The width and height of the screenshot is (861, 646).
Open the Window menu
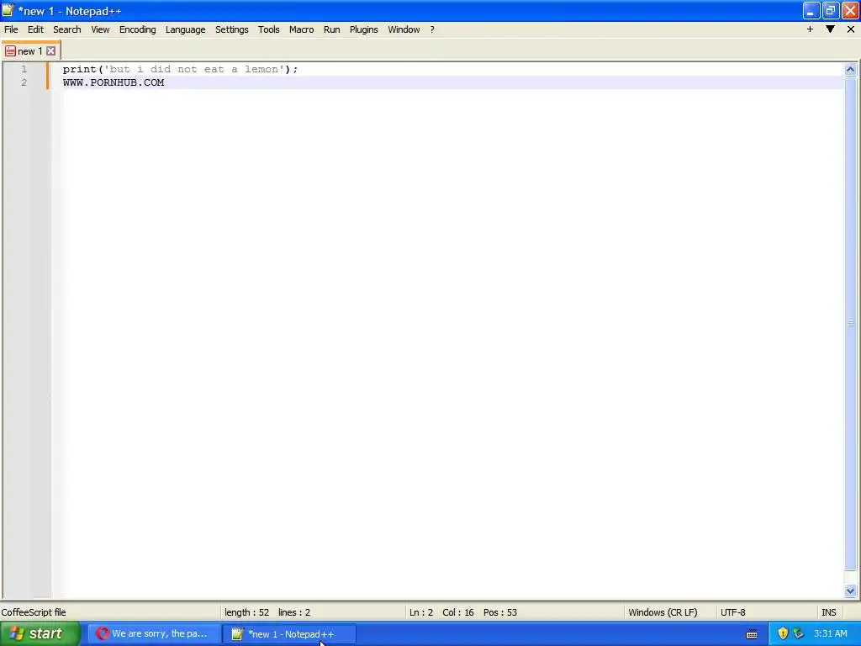(404, 29)
